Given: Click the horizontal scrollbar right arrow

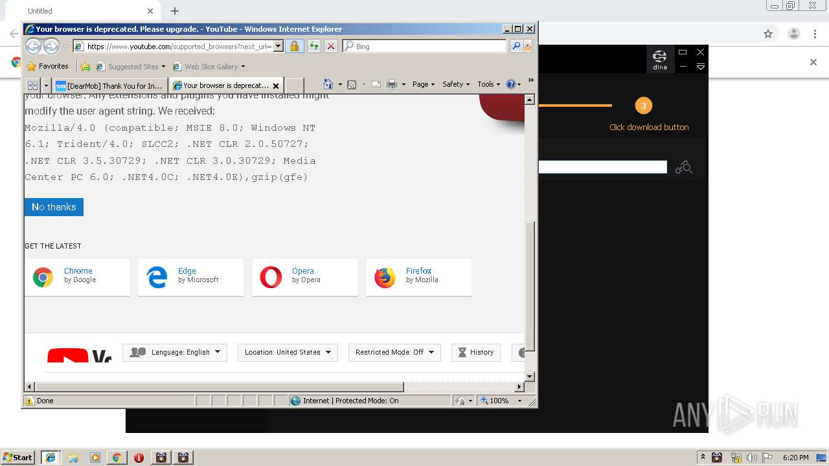Looking at the screenshot, I should coord(519,387).
